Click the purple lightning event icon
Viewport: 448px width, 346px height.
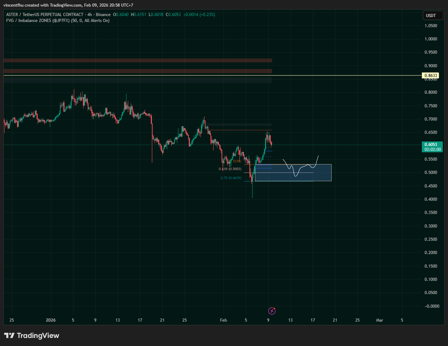[x=272, y=311]
